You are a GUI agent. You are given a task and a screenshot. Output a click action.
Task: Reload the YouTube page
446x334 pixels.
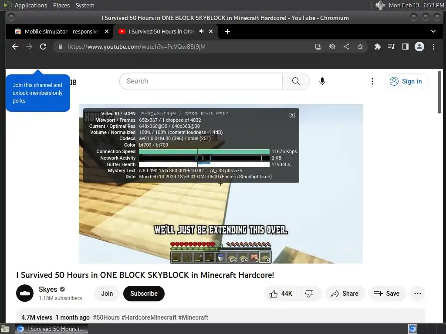43,47
